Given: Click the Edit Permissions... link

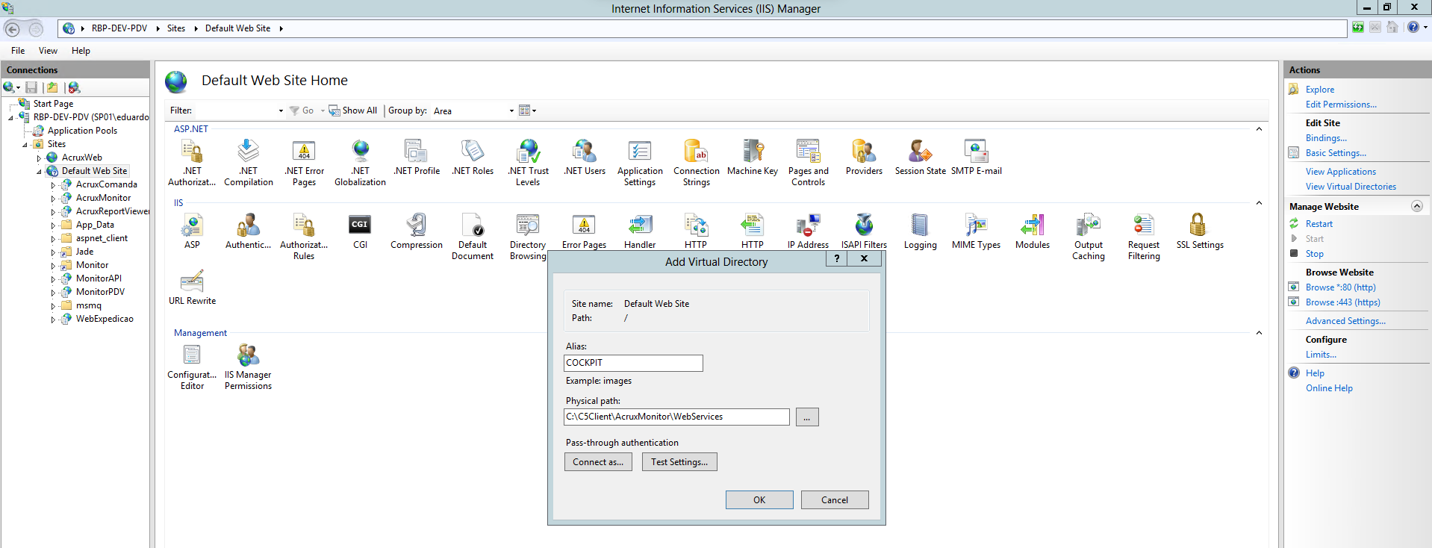Looking at the screenshot, I should pyautogui.click(x=1341, y=105).
